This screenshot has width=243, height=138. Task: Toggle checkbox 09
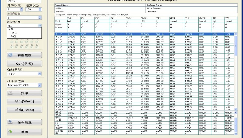tap(22, 47)
